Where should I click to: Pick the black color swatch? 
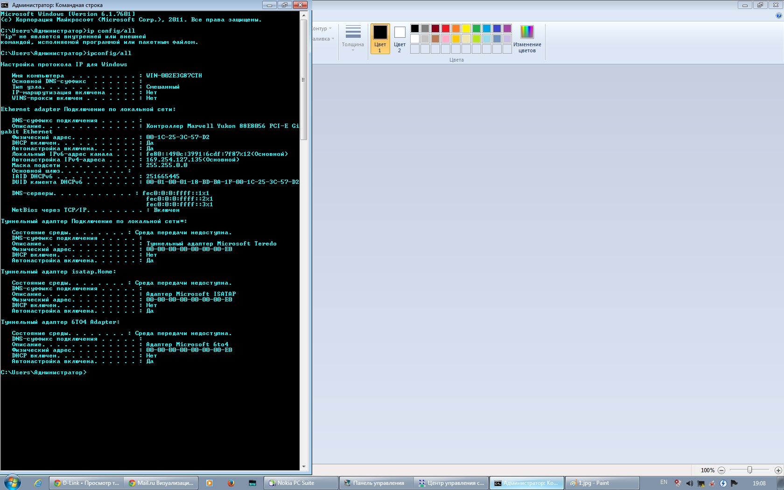(x=415, y=28)
